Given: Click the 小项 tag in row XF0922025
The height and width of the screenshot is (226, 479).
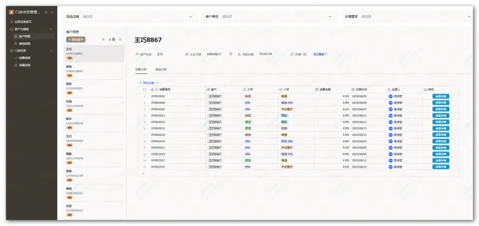Looking at the screenshot, I should tap(287, 154).
